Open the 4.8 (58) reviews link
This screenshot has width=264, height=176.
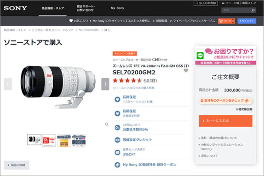(150, 81)
